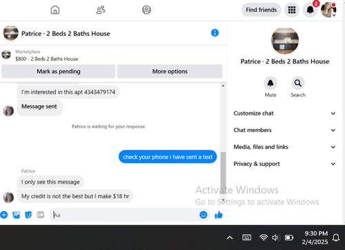Image resolution: width=345 pixels, height=250 pixels.
Task: Send a thumbs-up like
Action: click(x=219, y=215)
